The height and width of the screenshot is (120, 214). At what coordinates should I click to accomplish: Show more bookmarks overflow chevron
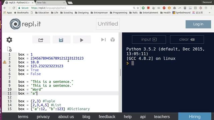(210, 13)
